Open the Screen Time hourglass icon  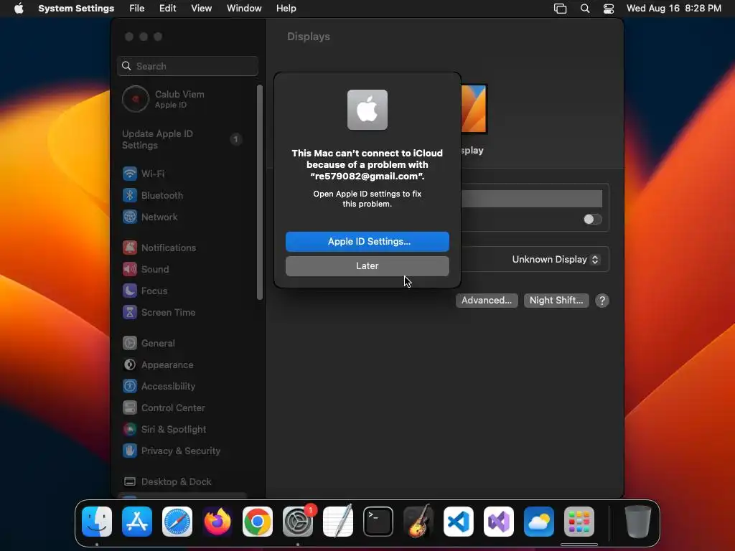tap(130, 313)
